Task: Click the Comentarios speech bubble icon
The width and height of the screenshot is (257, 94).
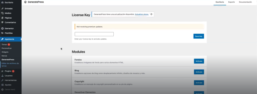Action: [x=3, y=22]
